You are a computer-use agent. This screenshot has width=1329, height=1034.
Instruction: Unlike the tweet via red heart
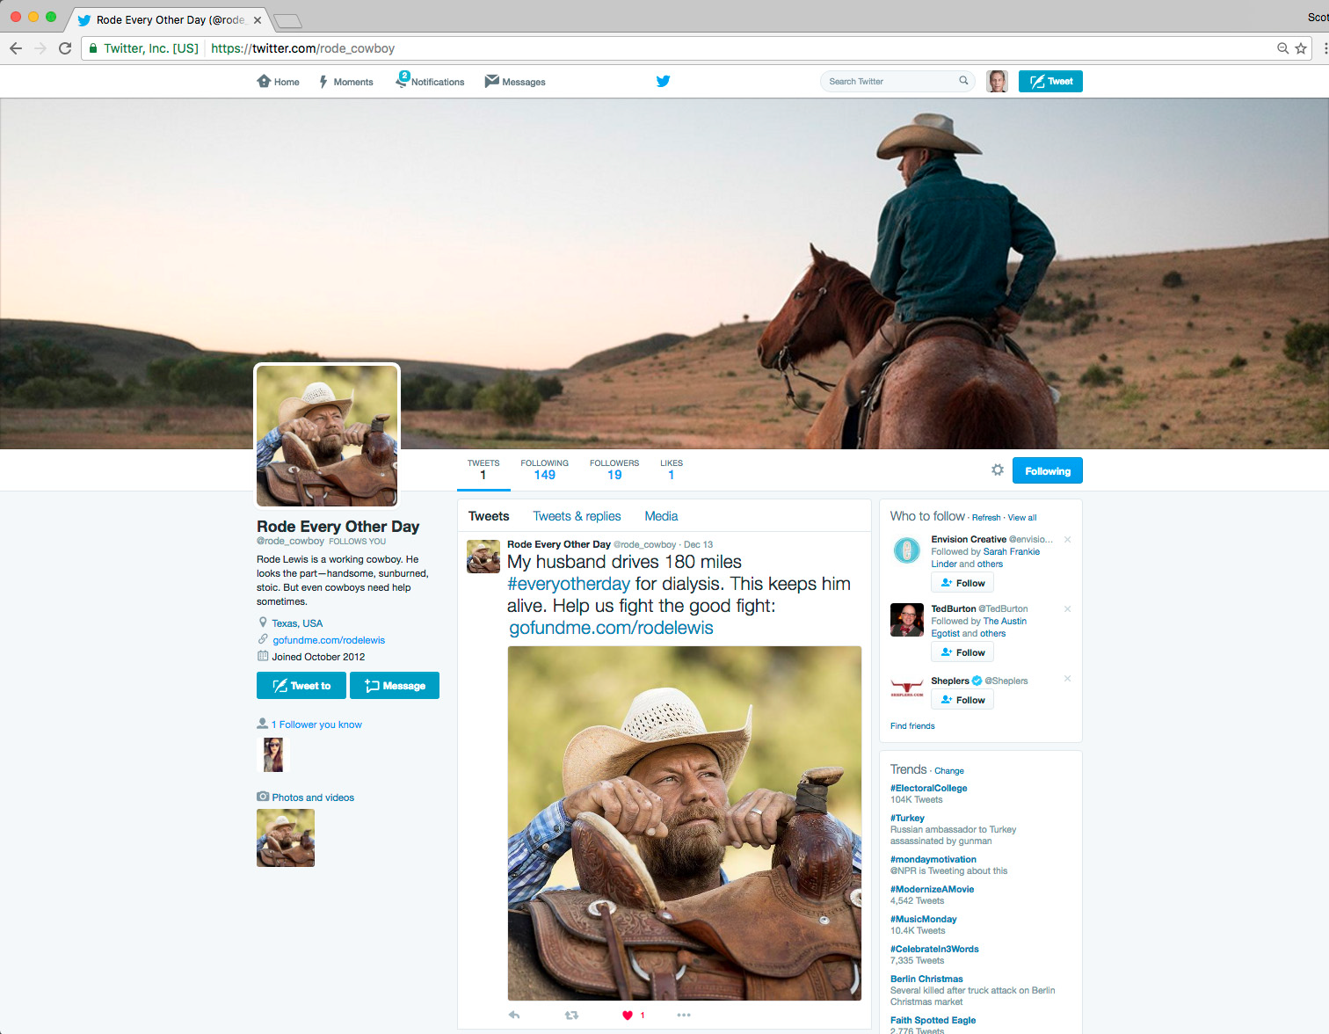click(628, 1015)
